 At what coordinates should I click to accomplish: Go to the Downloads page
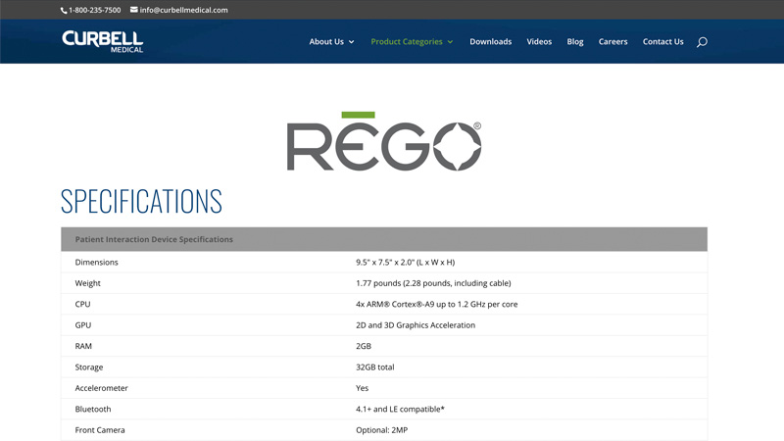pos(491,41)
